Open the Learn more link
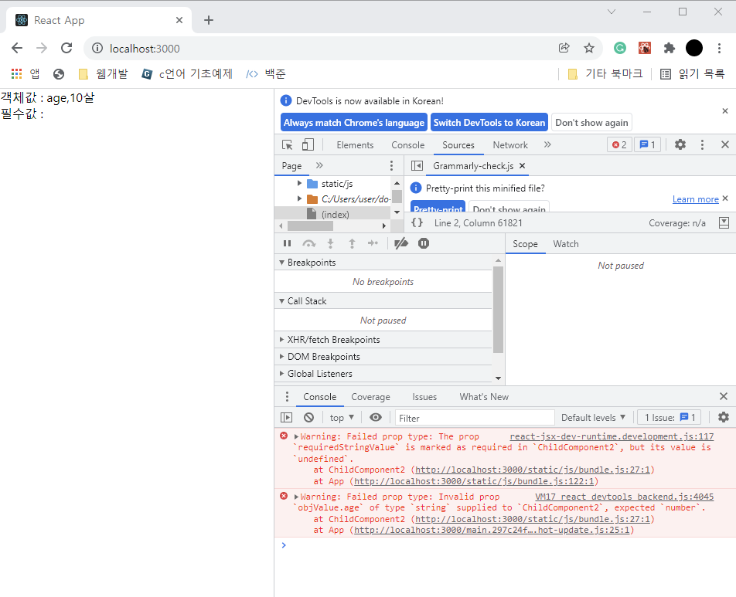The width and height of the screenshot is (736, 597). [x=695, y=199]
